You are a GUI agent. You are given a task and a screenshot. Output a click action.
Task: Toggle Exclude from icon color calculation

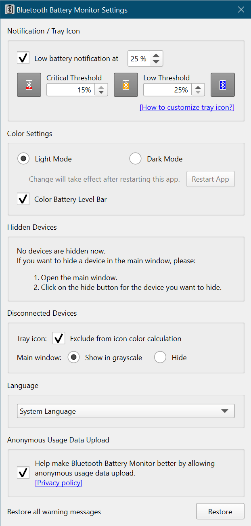(x=59, y=338)
